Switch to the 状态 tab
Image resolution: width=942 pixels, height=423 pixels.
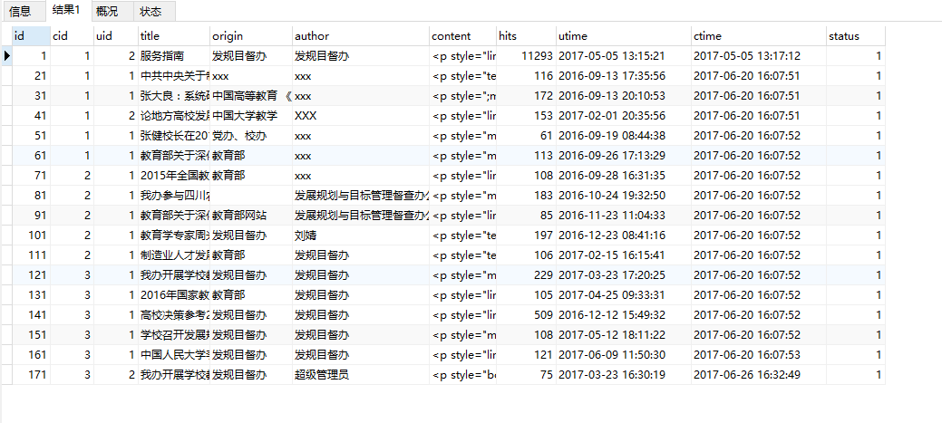click(x=151, y=12)
